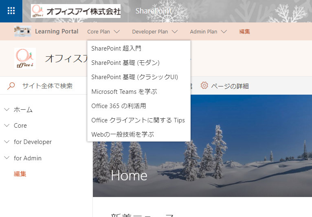Click the Admin Plan menu label
Image resolution: width=312 pixels, height=217 pixels.
pyautogui.click(x=204, y=32)
